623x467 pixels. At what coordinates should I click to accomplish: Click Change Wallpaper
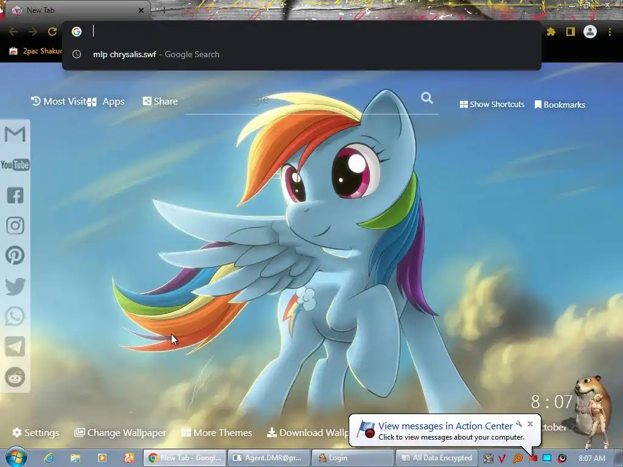point(120,432)
